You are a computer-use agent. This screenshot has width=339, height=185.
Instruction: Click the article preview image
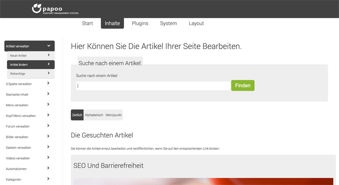[x=203, y=182]
